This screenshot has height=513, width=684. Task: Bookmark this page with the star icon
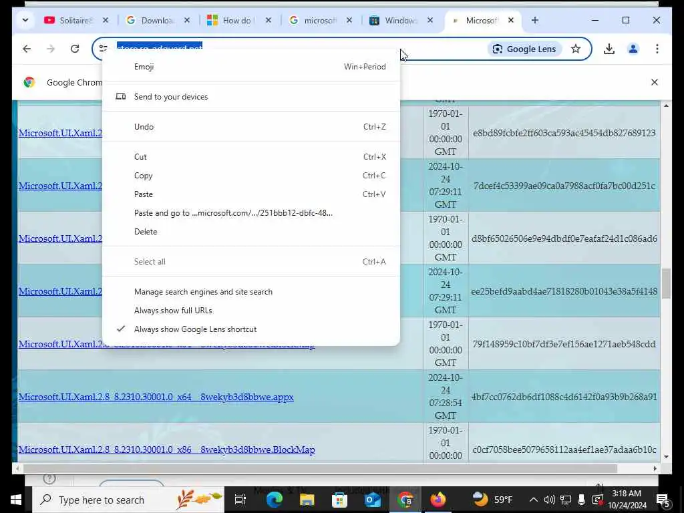[x=576, y=49]
